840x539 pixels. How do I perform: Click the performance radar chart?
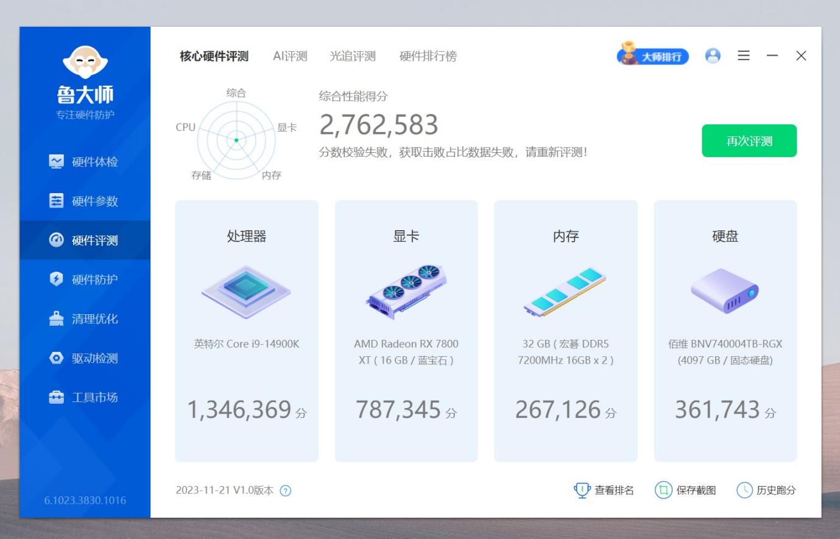click(x=236, y=139)
